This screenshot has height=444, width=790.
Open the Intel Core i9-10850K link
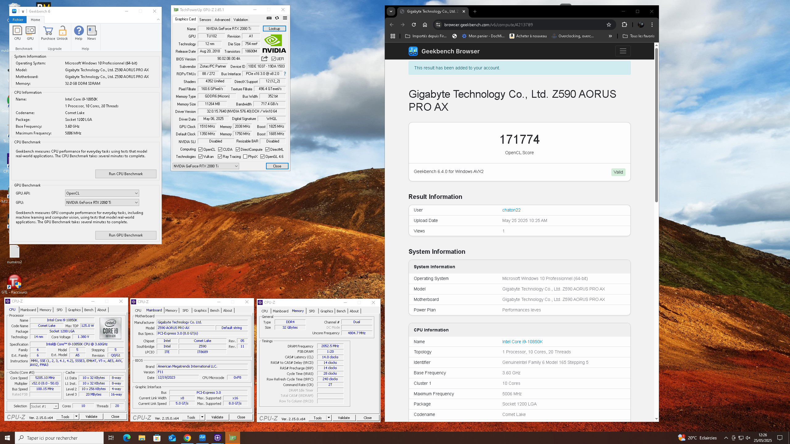pos(522,342)
